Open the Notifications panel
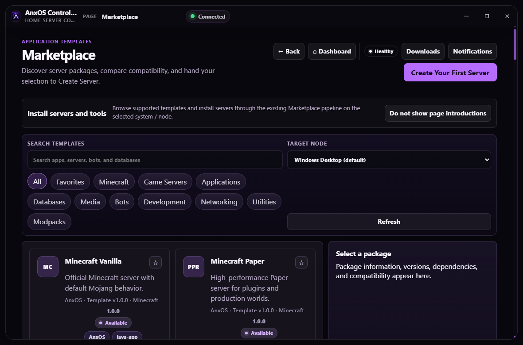Screen dimensions: 523x345 (472, 51)
